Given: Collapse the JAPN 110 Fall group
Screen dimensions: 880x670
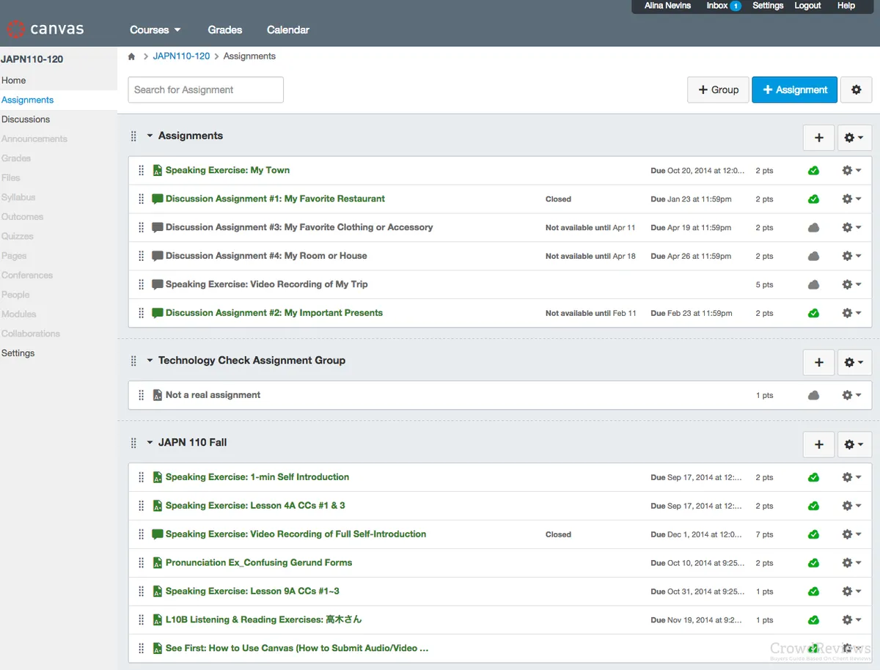Looking at the screenshot, I should click(x=150, y=443).
